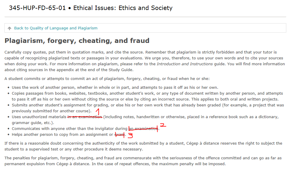This screenshot has height=174, width=296.
Task: Click the bullet "Communicates with anyone other than"
Action: (x=69, y=129)
